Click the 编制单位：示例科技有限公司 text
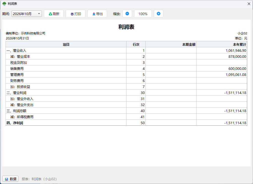 pyautogui.click(x=26, y=33)
